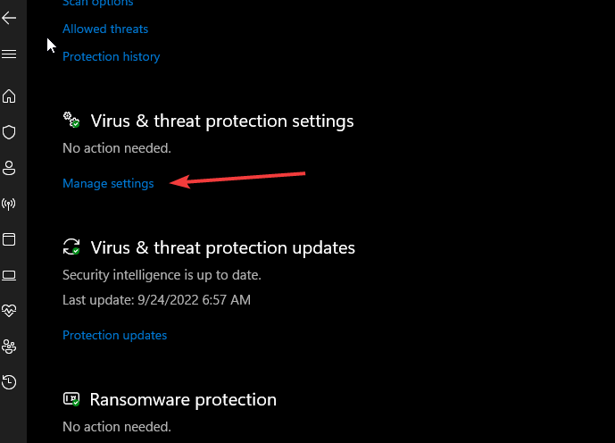Click the Virus & threat protection settings heading
This screenshot has width=615, height=443.
pyautogui.click(x=222, y=121)
